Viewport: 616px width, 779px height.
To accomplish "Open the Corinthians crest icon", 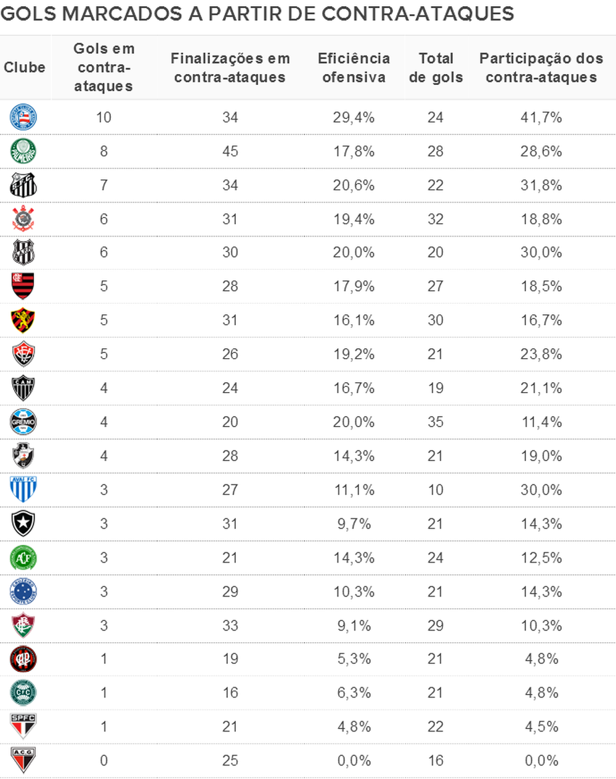I will coord(23,219).
